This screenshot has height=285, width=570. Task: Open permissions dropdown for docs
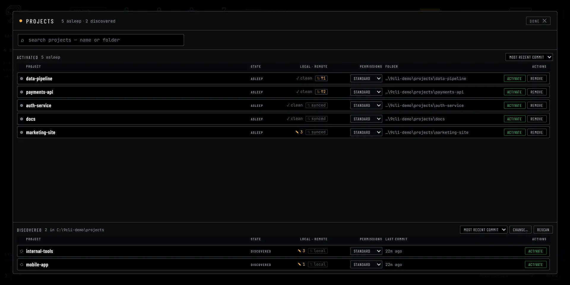(x=366, y=119)
